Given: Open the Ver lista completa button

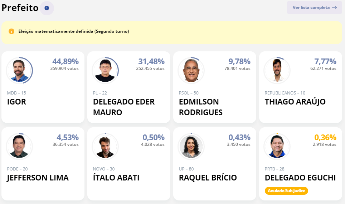Looking at the screenshot, I should [x=314, y=7].
